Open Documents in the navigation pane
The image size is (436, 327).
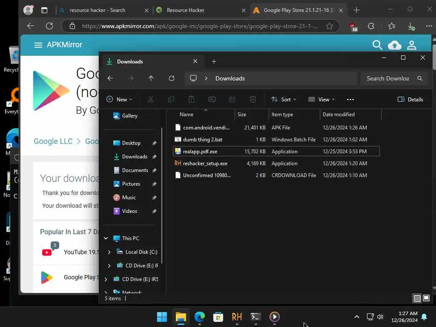[135, 170]
